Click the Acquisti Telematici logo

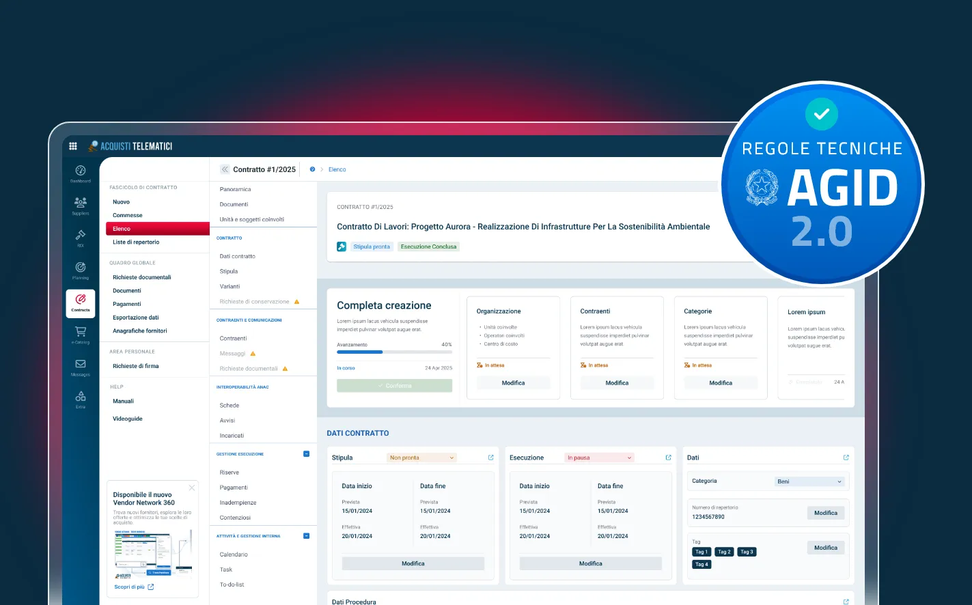pyautogui.click(x=130, y=146)
